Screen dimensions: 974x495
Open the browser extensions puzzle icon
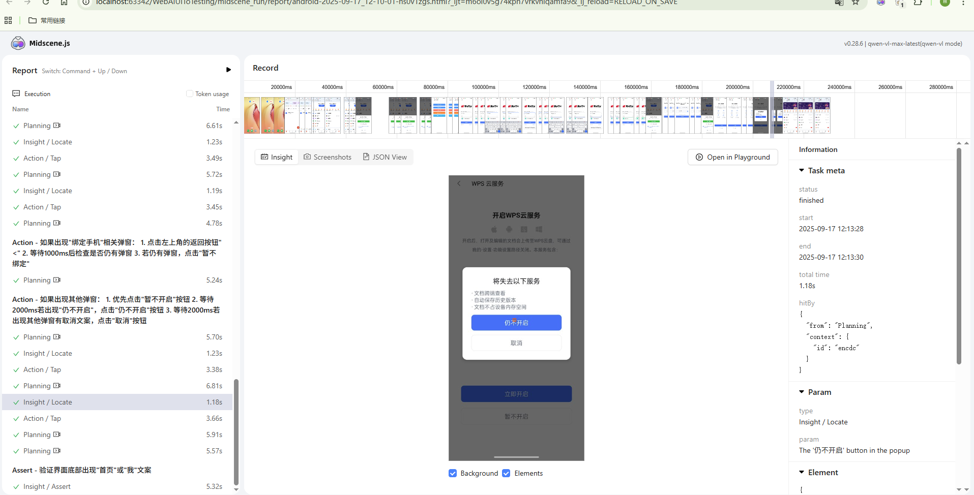[x=918, y=3]
